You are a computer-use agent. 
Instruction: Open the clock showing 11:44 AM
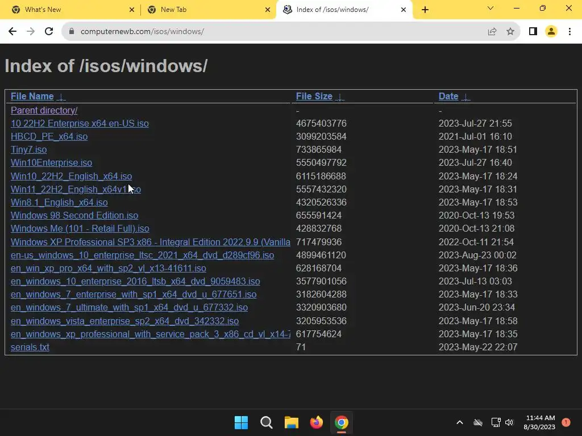pos(539,422)
